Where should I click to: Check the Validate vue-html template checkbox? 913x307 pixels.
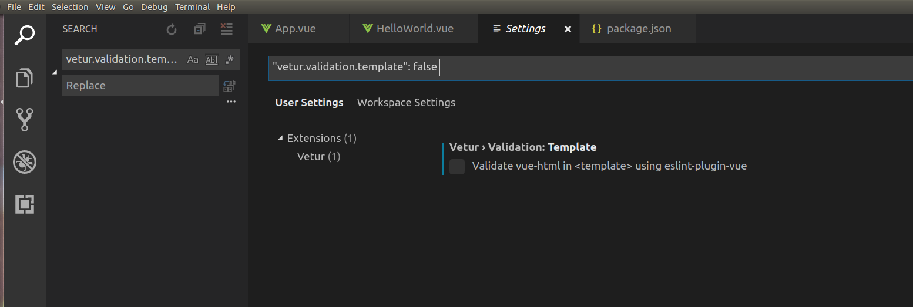click(457, 166)
